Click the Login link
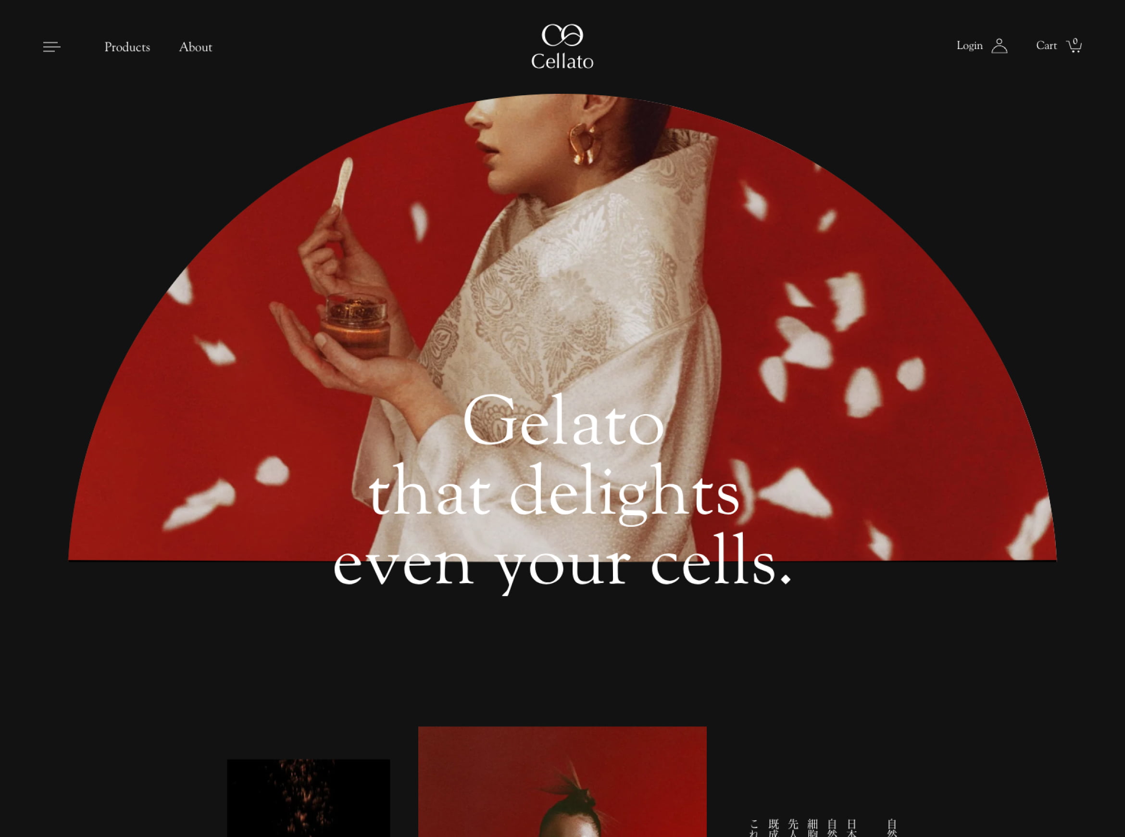This screenshot has width=1125, height=837. pos(969,46)
